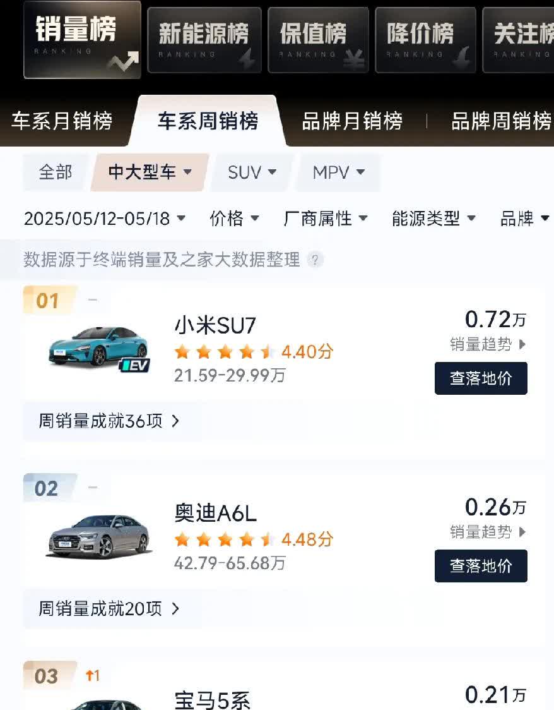The height and width of the screenshot is (710, 554).
Task: Open the 新能源榜 ranking category
Action: point(204,40)
